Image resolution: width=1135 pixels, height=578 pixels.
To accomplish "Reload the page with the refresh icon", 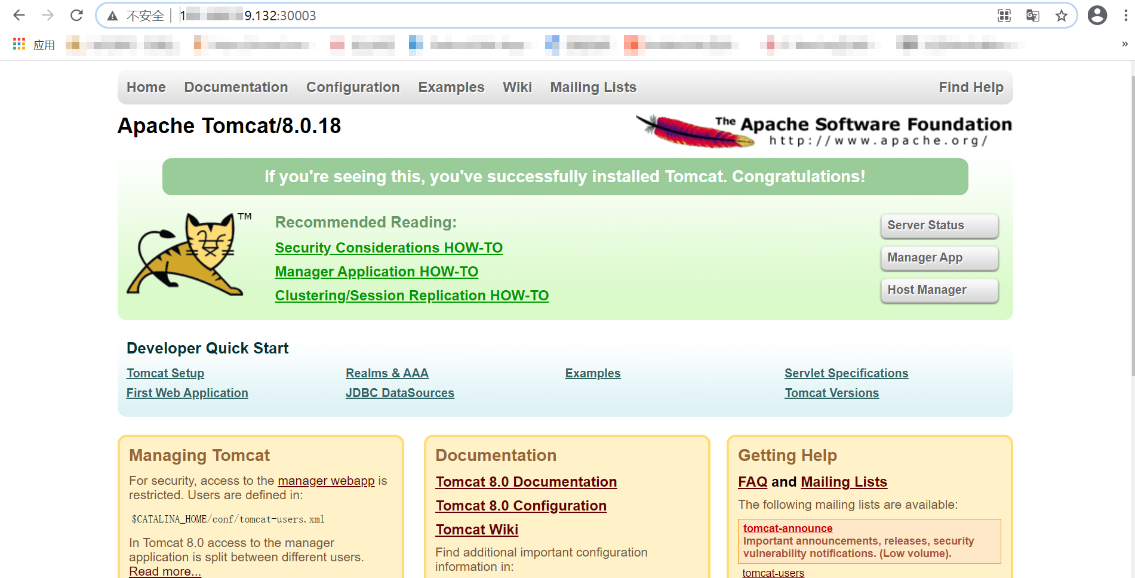I will (76, 16).
